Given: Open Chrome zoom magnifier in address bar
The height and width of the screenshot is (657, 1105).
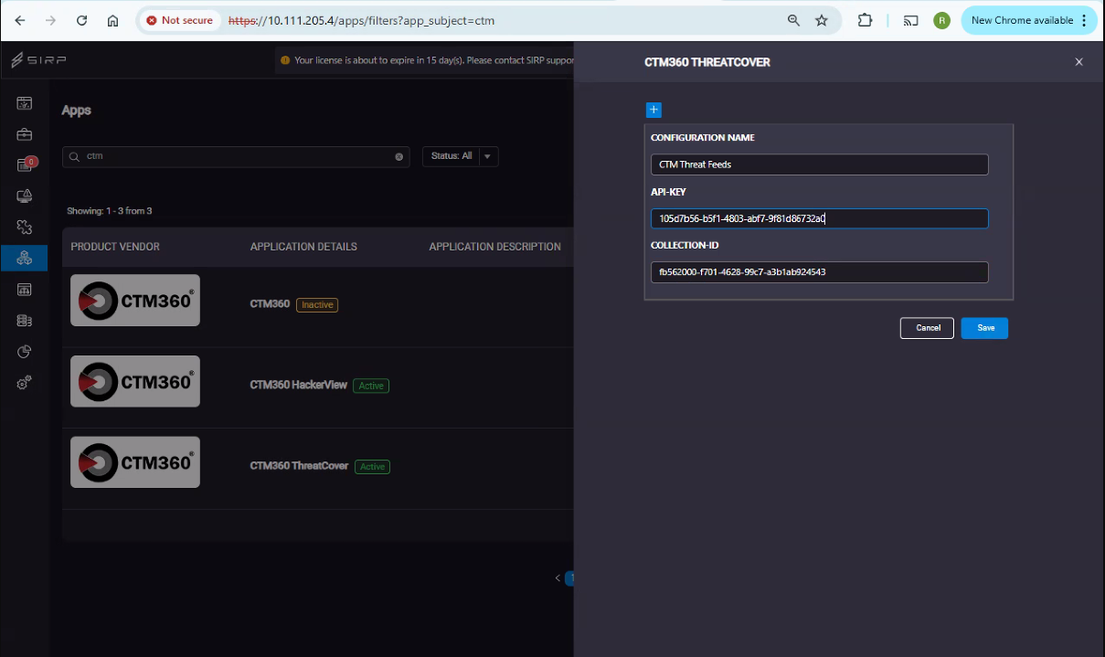Looking at the screenshot, I should tap(794, 20).
